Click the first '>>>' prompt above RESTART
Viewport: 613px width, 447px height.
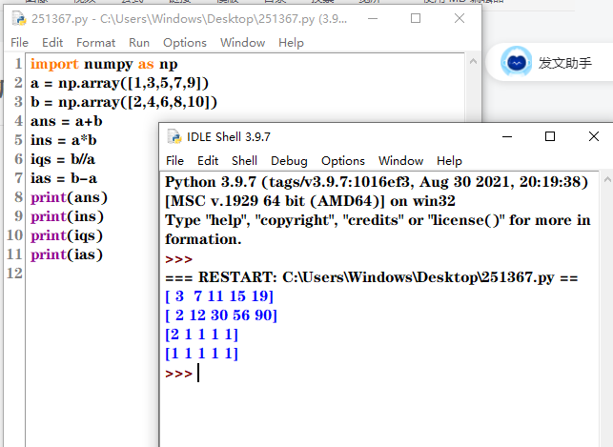178,259
